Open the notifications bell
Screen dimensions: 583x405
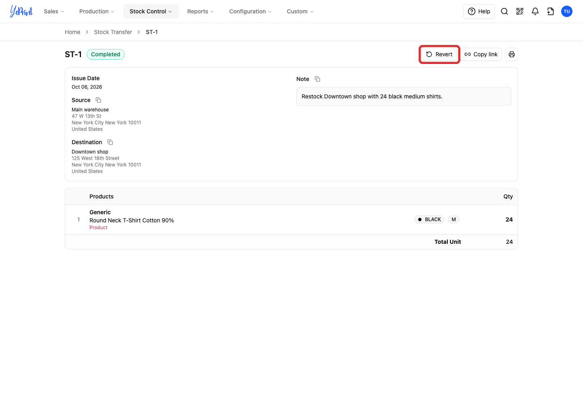535,11
